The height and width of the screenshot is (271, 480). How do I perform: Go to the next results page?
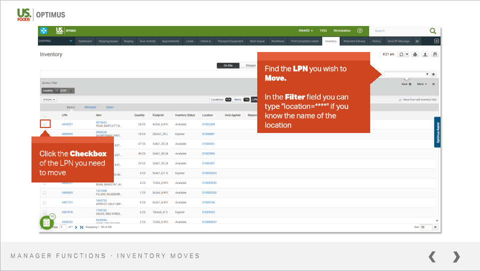76,227
